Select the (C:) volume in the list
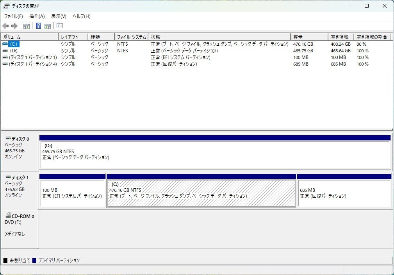The width and height of the screenshot is (394, 275). pyautogui.click(x=14, y=44)
